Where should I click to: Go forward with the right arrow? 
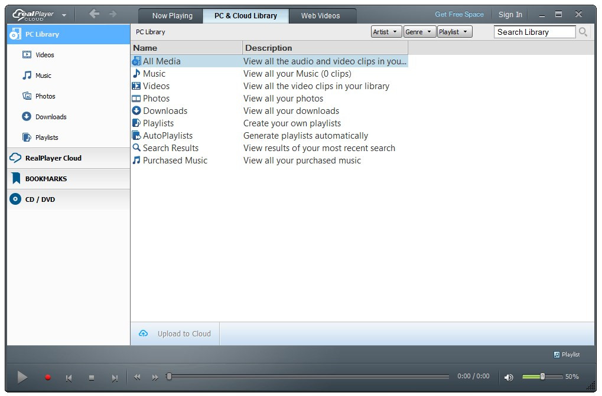pyautogui.click(x=113, y=14)
